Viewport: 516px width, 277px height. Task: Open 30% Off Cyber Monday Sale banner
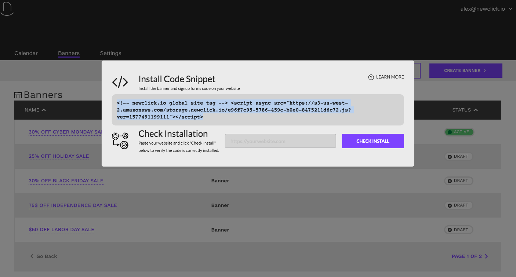click(x=65, y=132)
